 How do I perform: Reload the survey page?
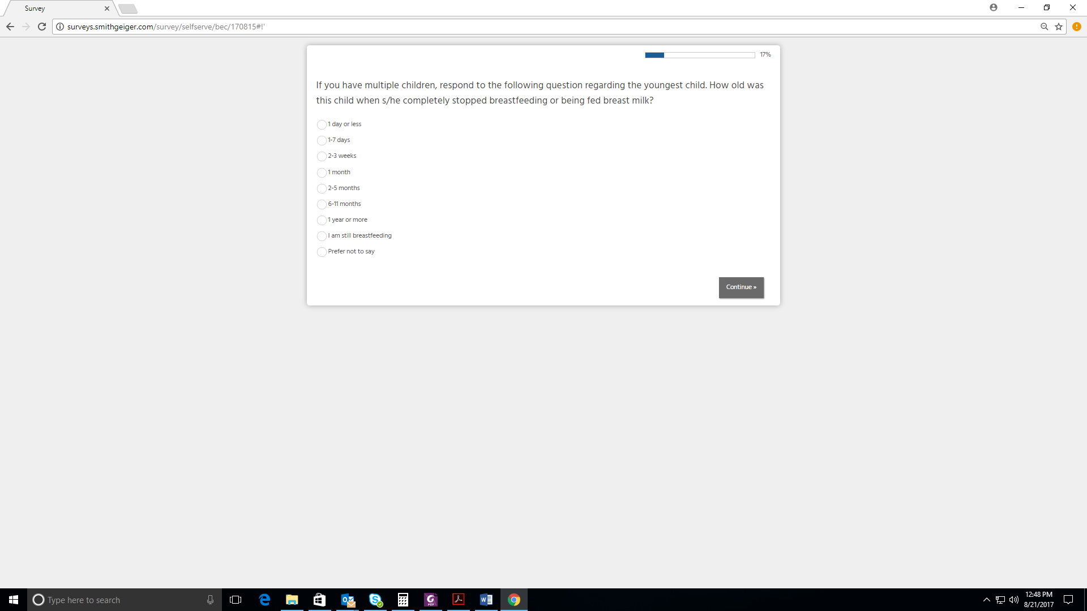[42, 27]
